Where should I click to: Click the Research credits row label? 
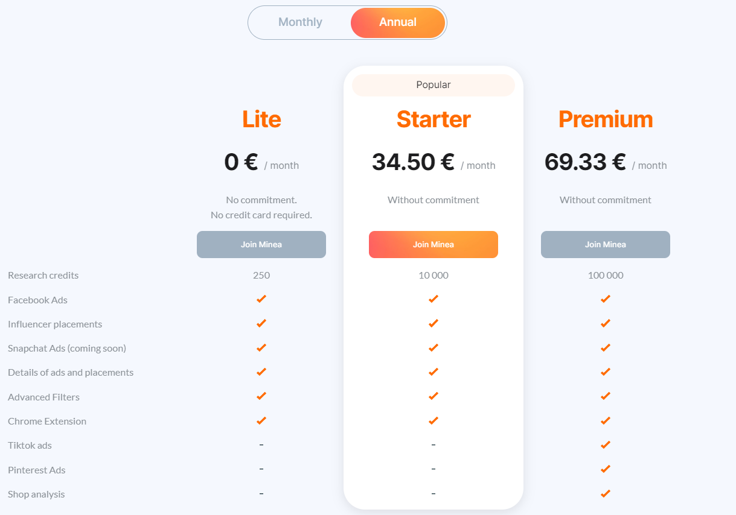pos(43,276)
